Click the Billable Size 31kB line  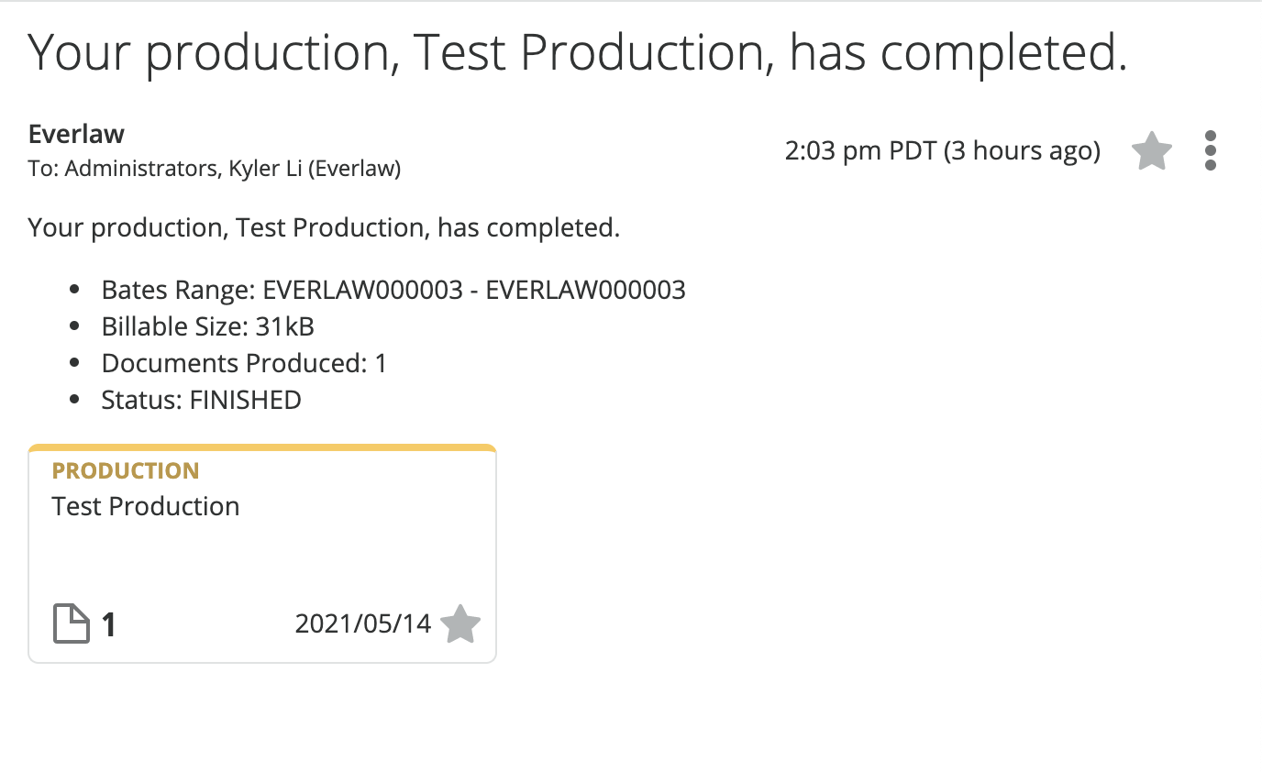(208, 326)
